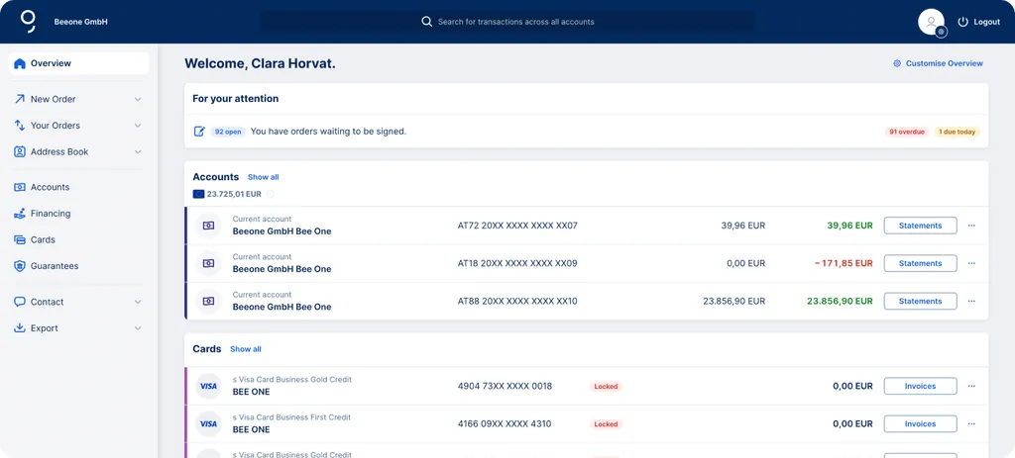
Task: Open more options for account AT72
Action: 971,226
